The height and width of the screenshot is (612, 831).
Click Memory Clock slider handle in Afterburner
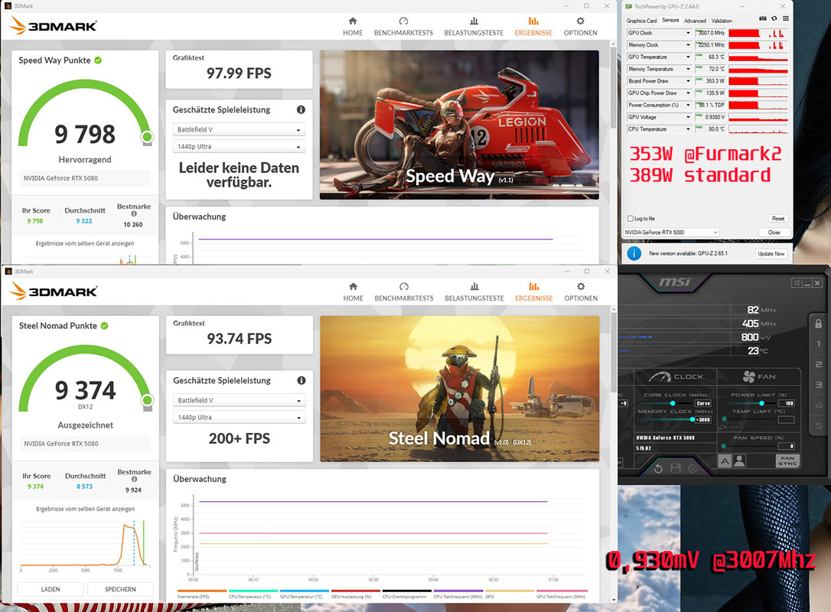point(692,420)
